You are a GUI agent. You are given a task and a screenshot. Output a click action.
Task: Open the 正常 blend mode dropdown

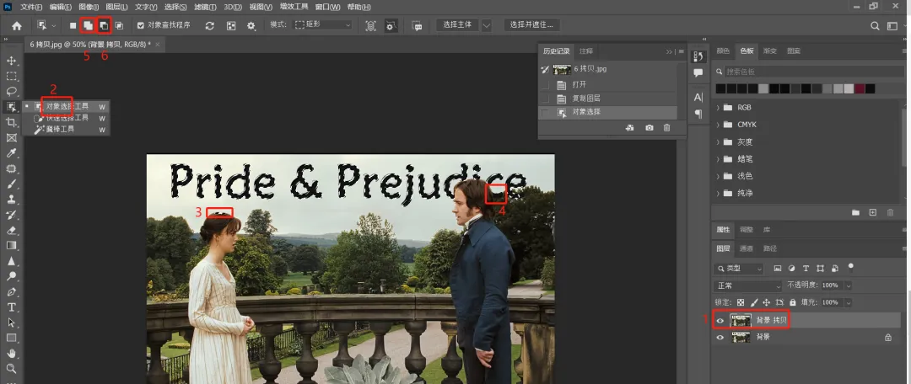pyautogui.click(x=748, y=286)
